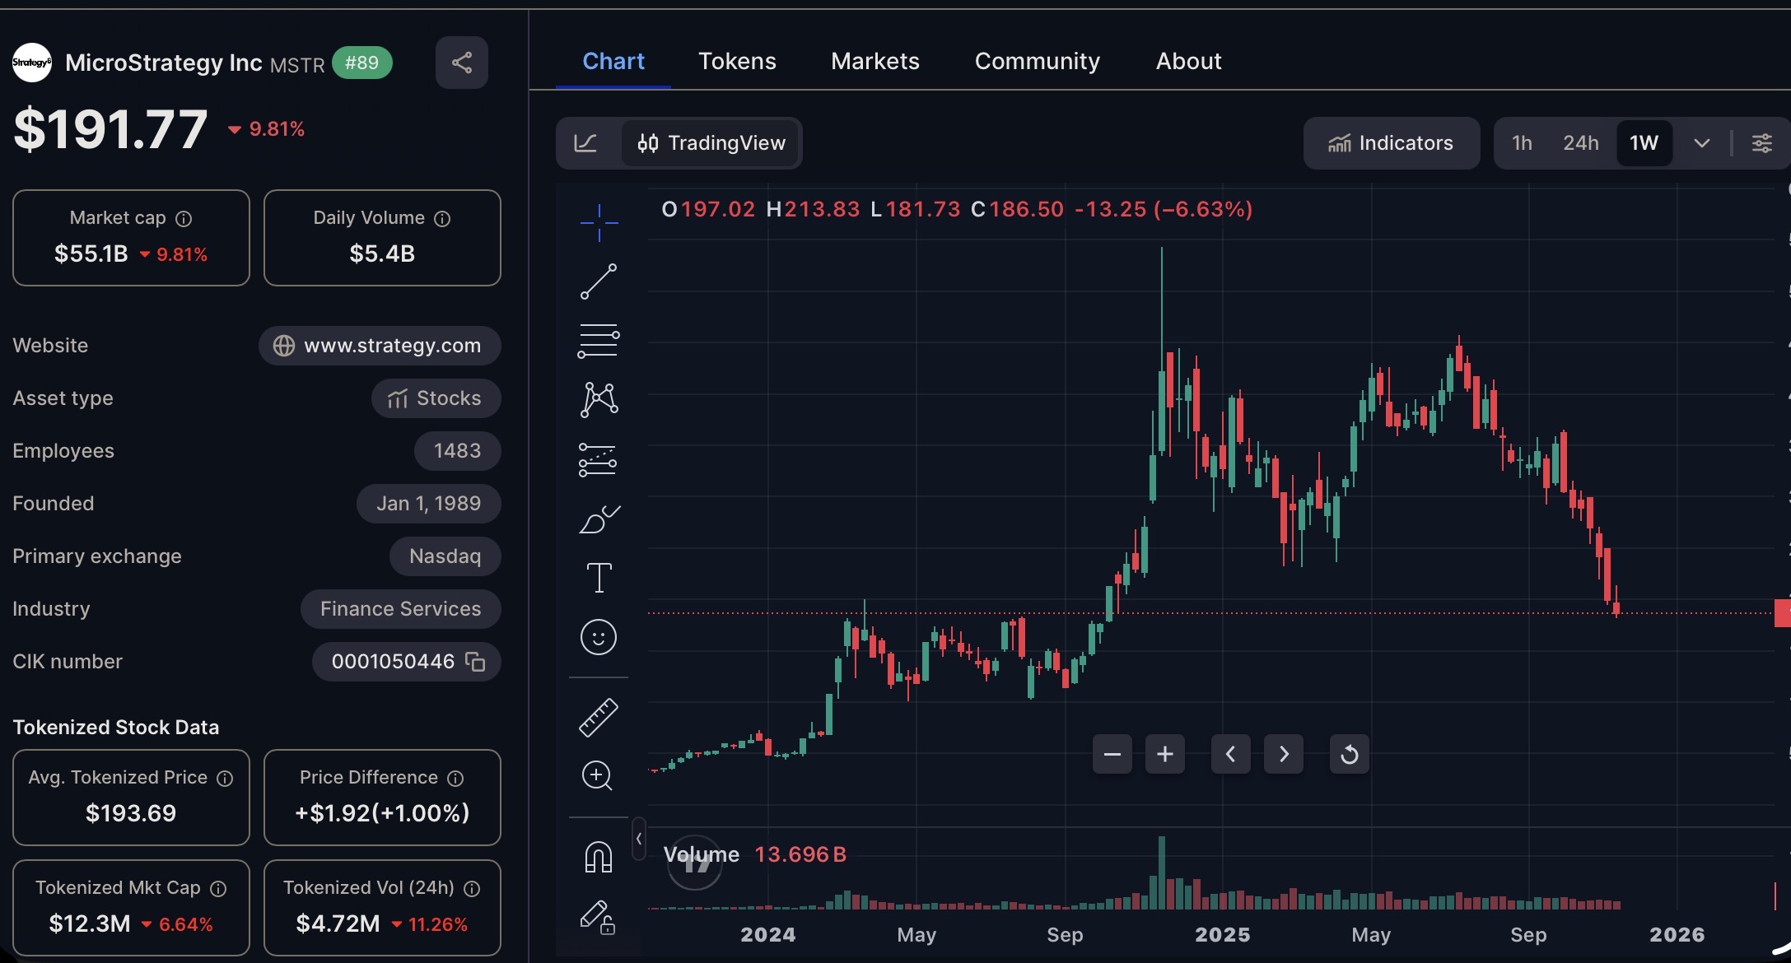Collapse the drawing toolbar sidebar
The height and width of the screenshot is (963, 1791).
tap(639, 839)
